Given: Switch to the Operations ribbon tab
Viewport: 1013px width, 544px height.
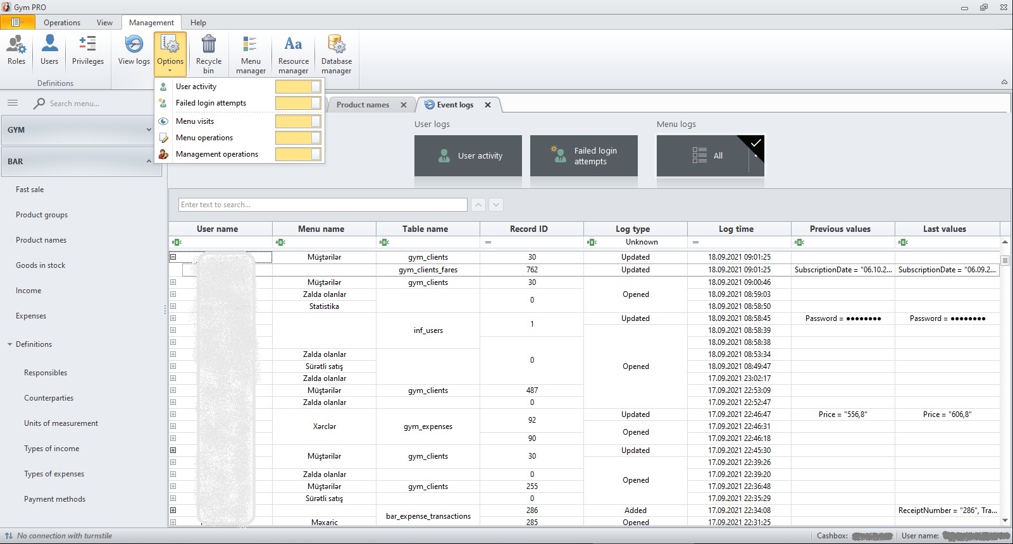Looking at the screenshot, I should pyautogui.click(x=62, y=23).
